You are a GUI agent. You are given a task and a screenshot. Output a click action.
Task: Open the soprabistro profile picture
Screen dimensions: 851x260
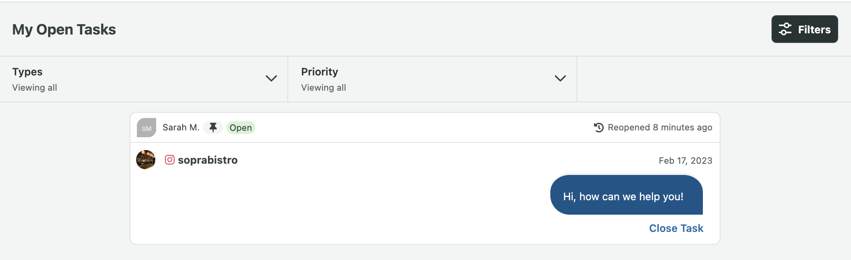[x=146, y=160]
